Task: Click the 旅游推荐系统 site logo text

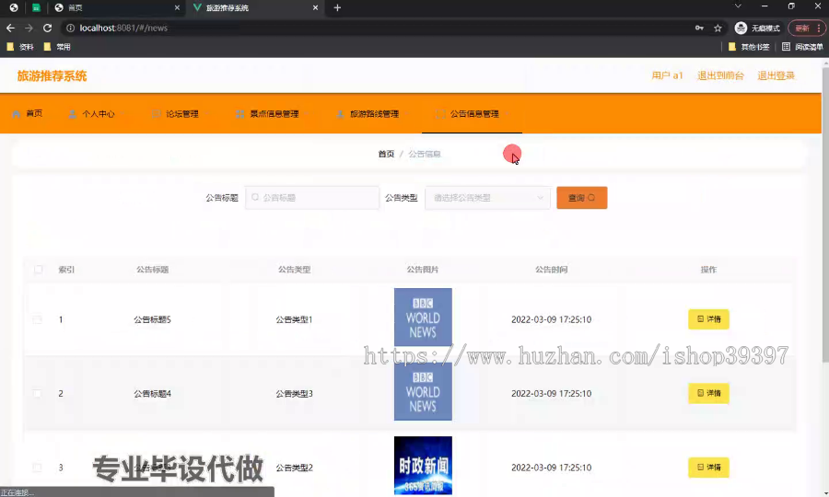Action: pyautogui.click(x=52, y=76)
